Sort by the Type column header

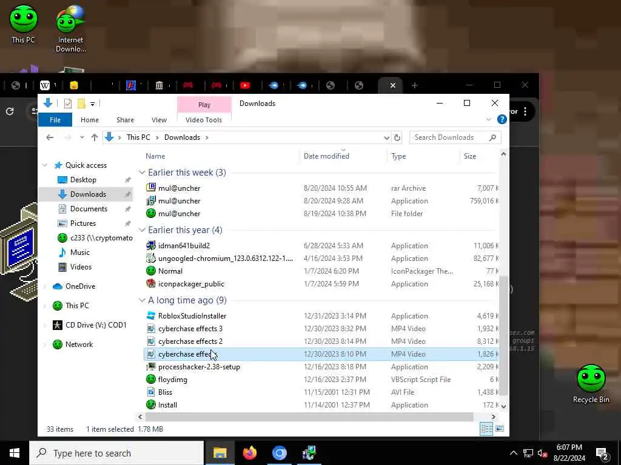pyautogui.click(x=398, y=156)
